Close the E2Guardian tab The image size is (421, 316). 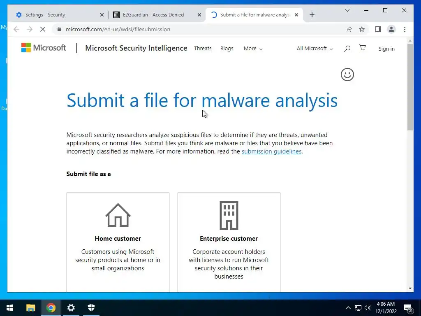[x=199, y=15]
